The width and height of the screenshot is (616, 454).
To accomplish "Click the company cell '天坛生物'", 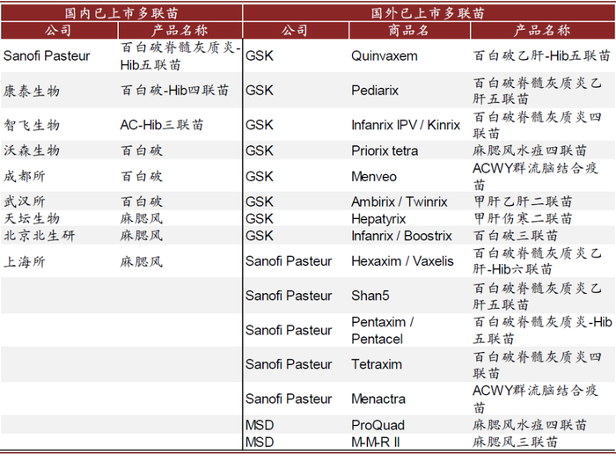I will (x=32, y=218).
